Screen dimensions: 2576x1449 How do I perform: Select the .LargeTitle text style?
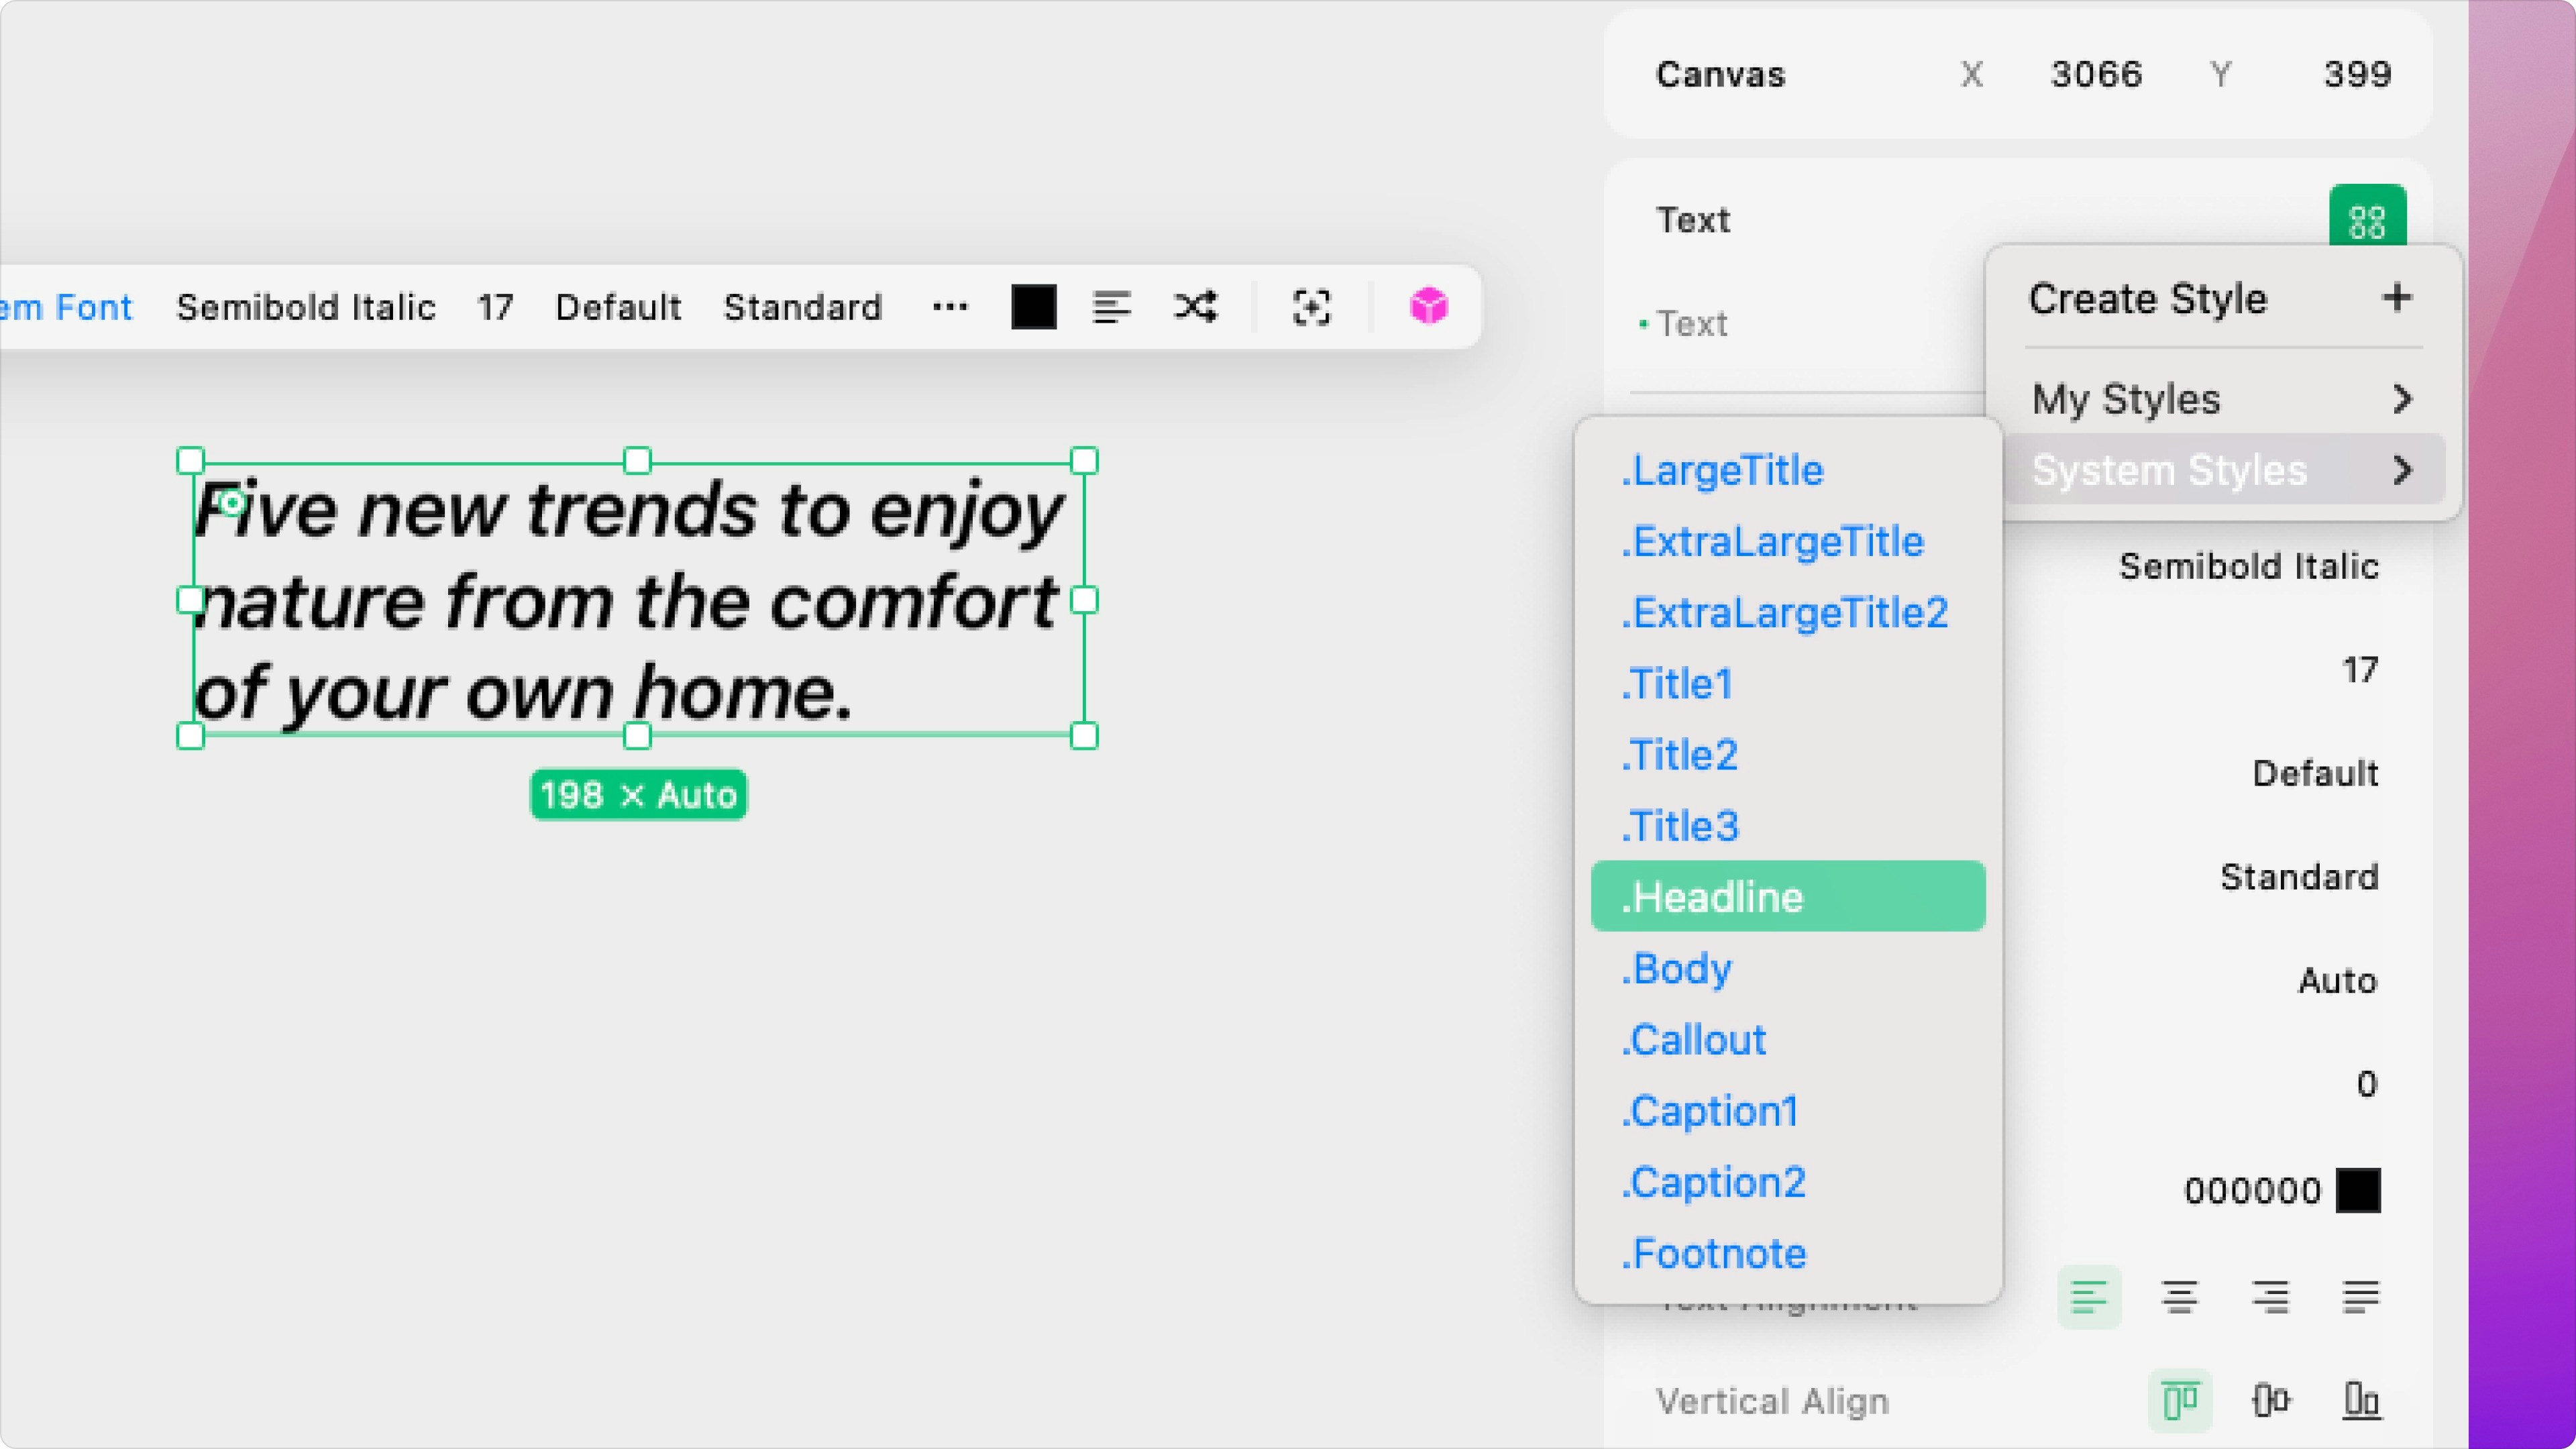pos(1722,470)
